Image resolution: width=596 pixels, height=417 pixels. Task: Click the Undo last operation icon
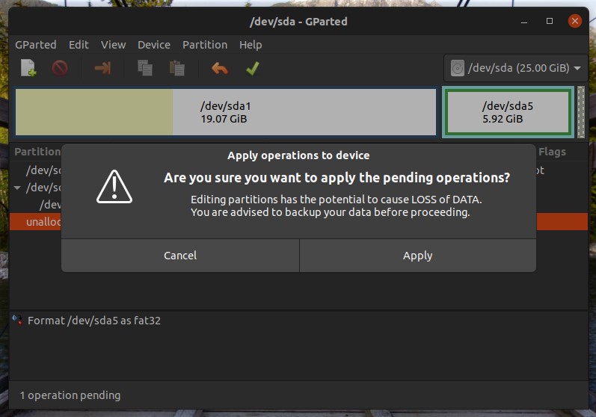point(220,68)
